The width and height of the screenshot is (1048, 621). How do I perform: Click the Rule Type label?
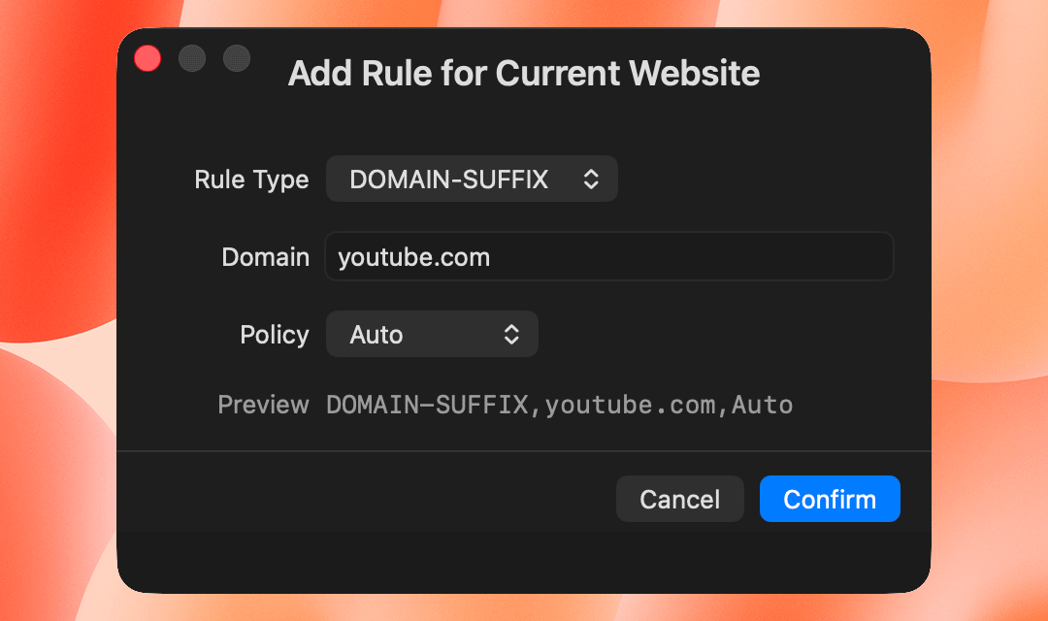(251, 180)
